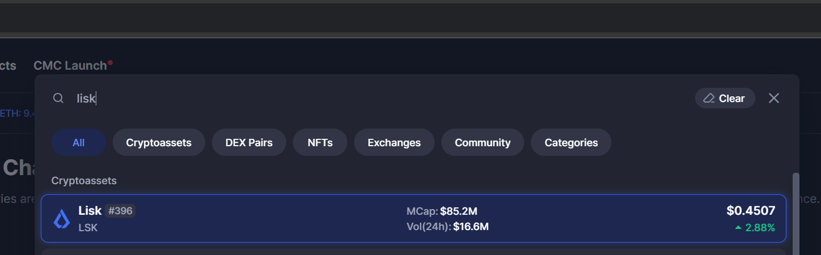Open the Community filter
Image resolution: width=821 pixels, height=255 pixels.
click(x=483, y=142)
